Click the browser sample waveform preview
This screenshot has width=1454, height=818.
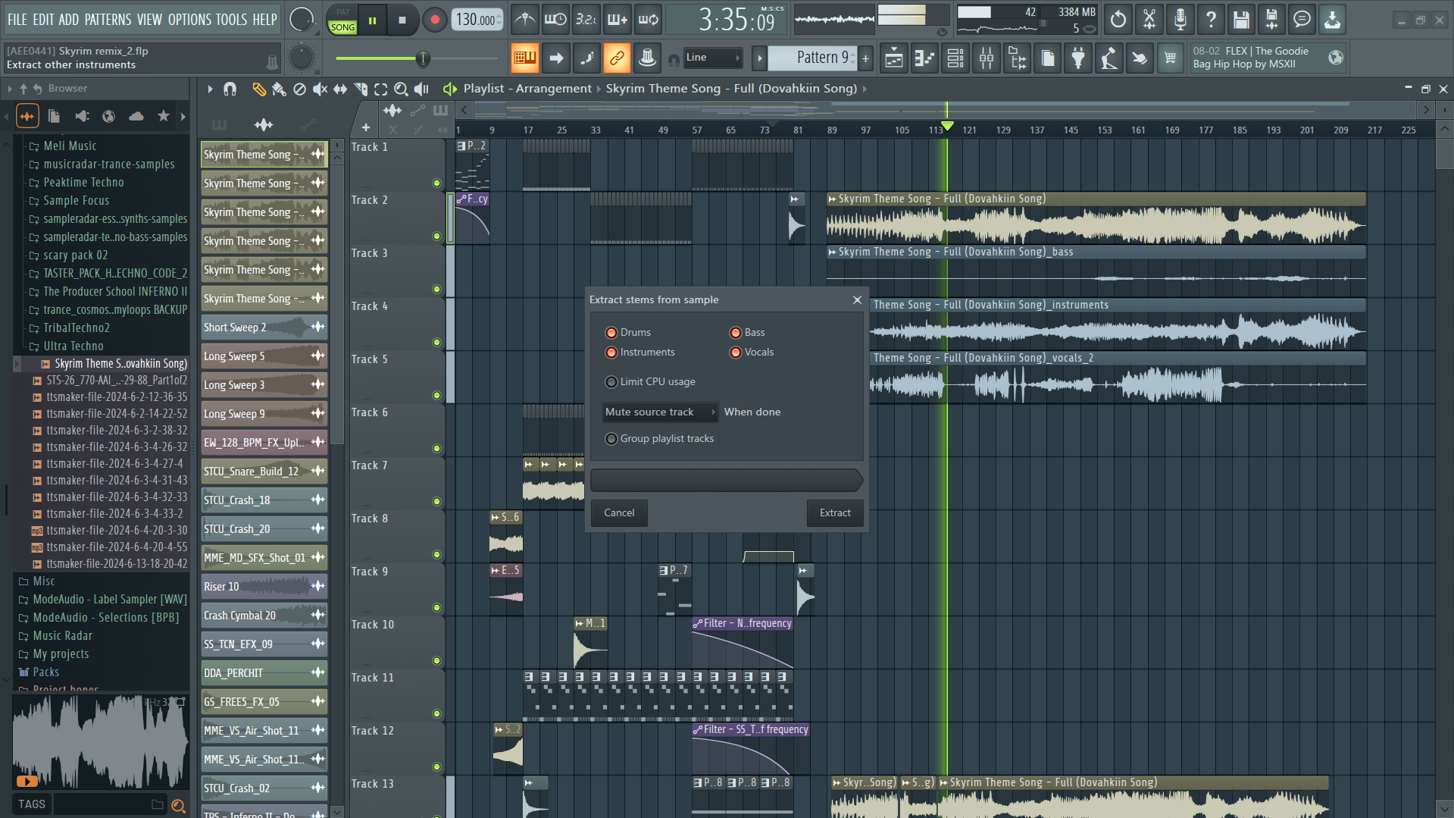[100, 741]
